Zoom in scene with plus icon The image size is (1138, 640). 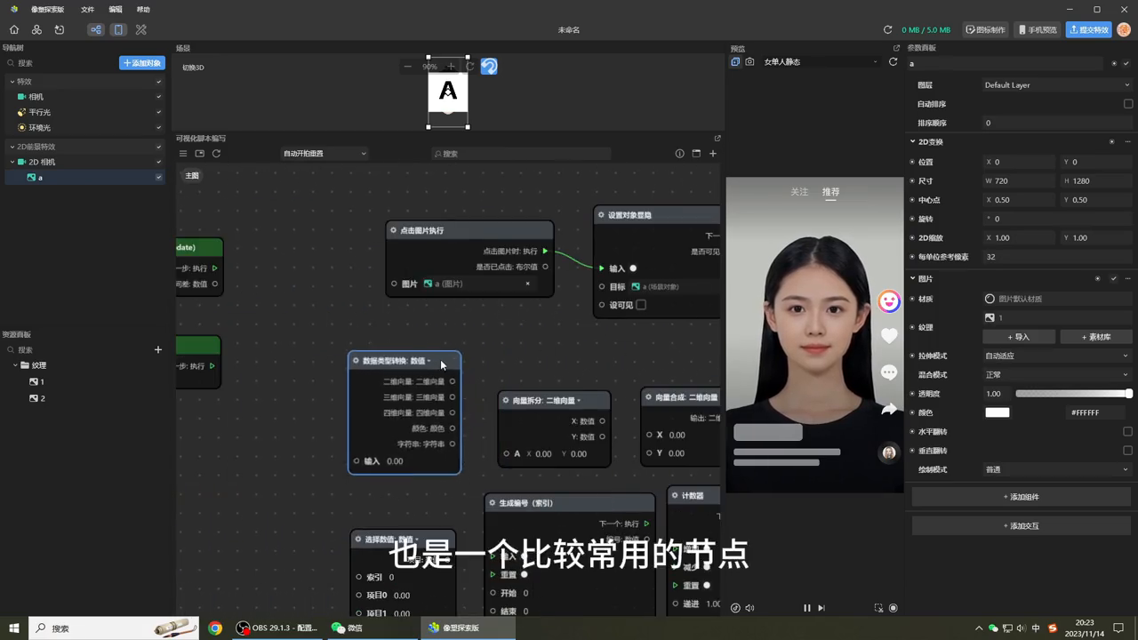point(451,66)
